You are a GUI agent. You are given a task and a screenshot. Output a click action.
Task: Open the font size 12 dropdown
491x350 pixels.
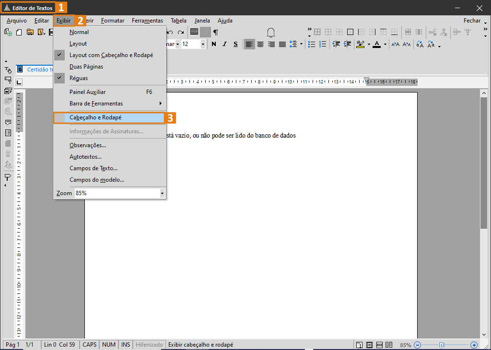(x=203, y=44)
